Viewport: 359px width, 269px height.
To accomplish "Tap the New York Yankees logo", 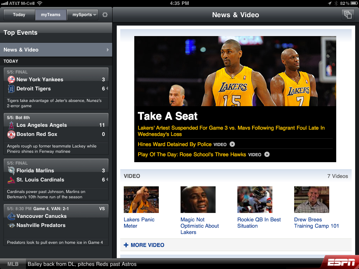I will click(x=11, y=80).
